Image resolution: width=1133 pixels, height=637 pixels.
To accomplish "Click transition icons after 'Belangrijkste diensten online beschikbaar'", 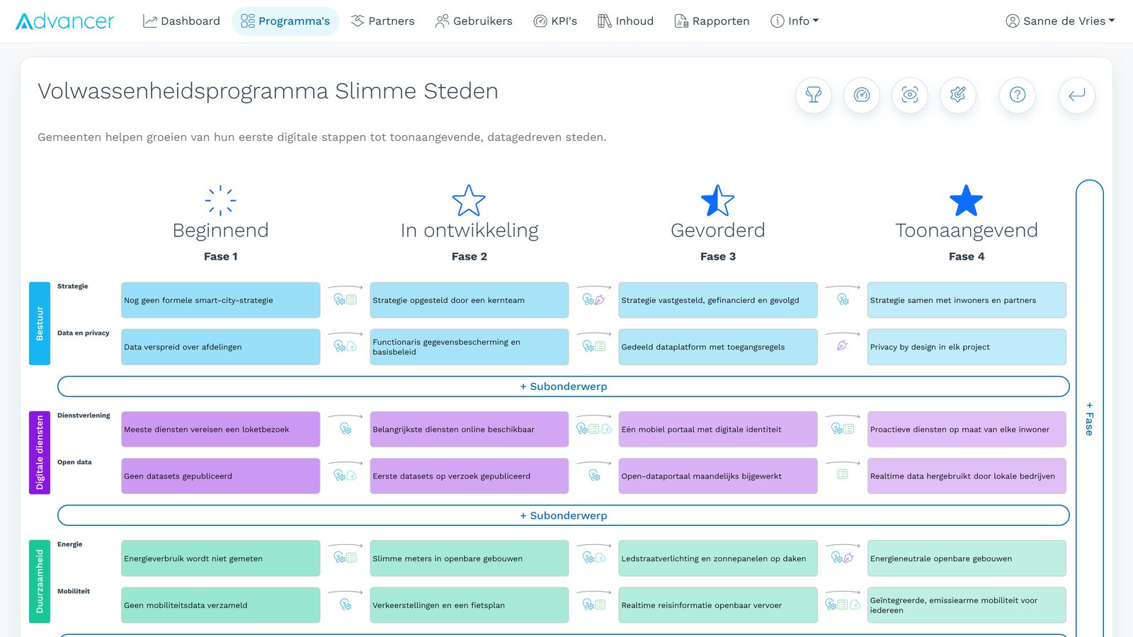I will [594, 429].
